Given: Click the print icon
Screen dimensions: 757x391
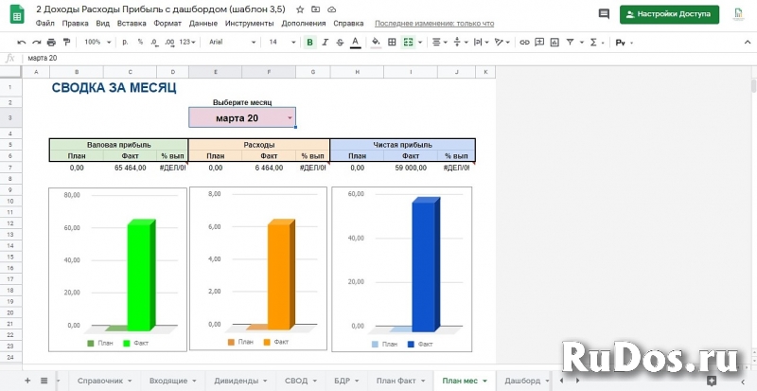Looking at the screenshot, I should point(51,43).
